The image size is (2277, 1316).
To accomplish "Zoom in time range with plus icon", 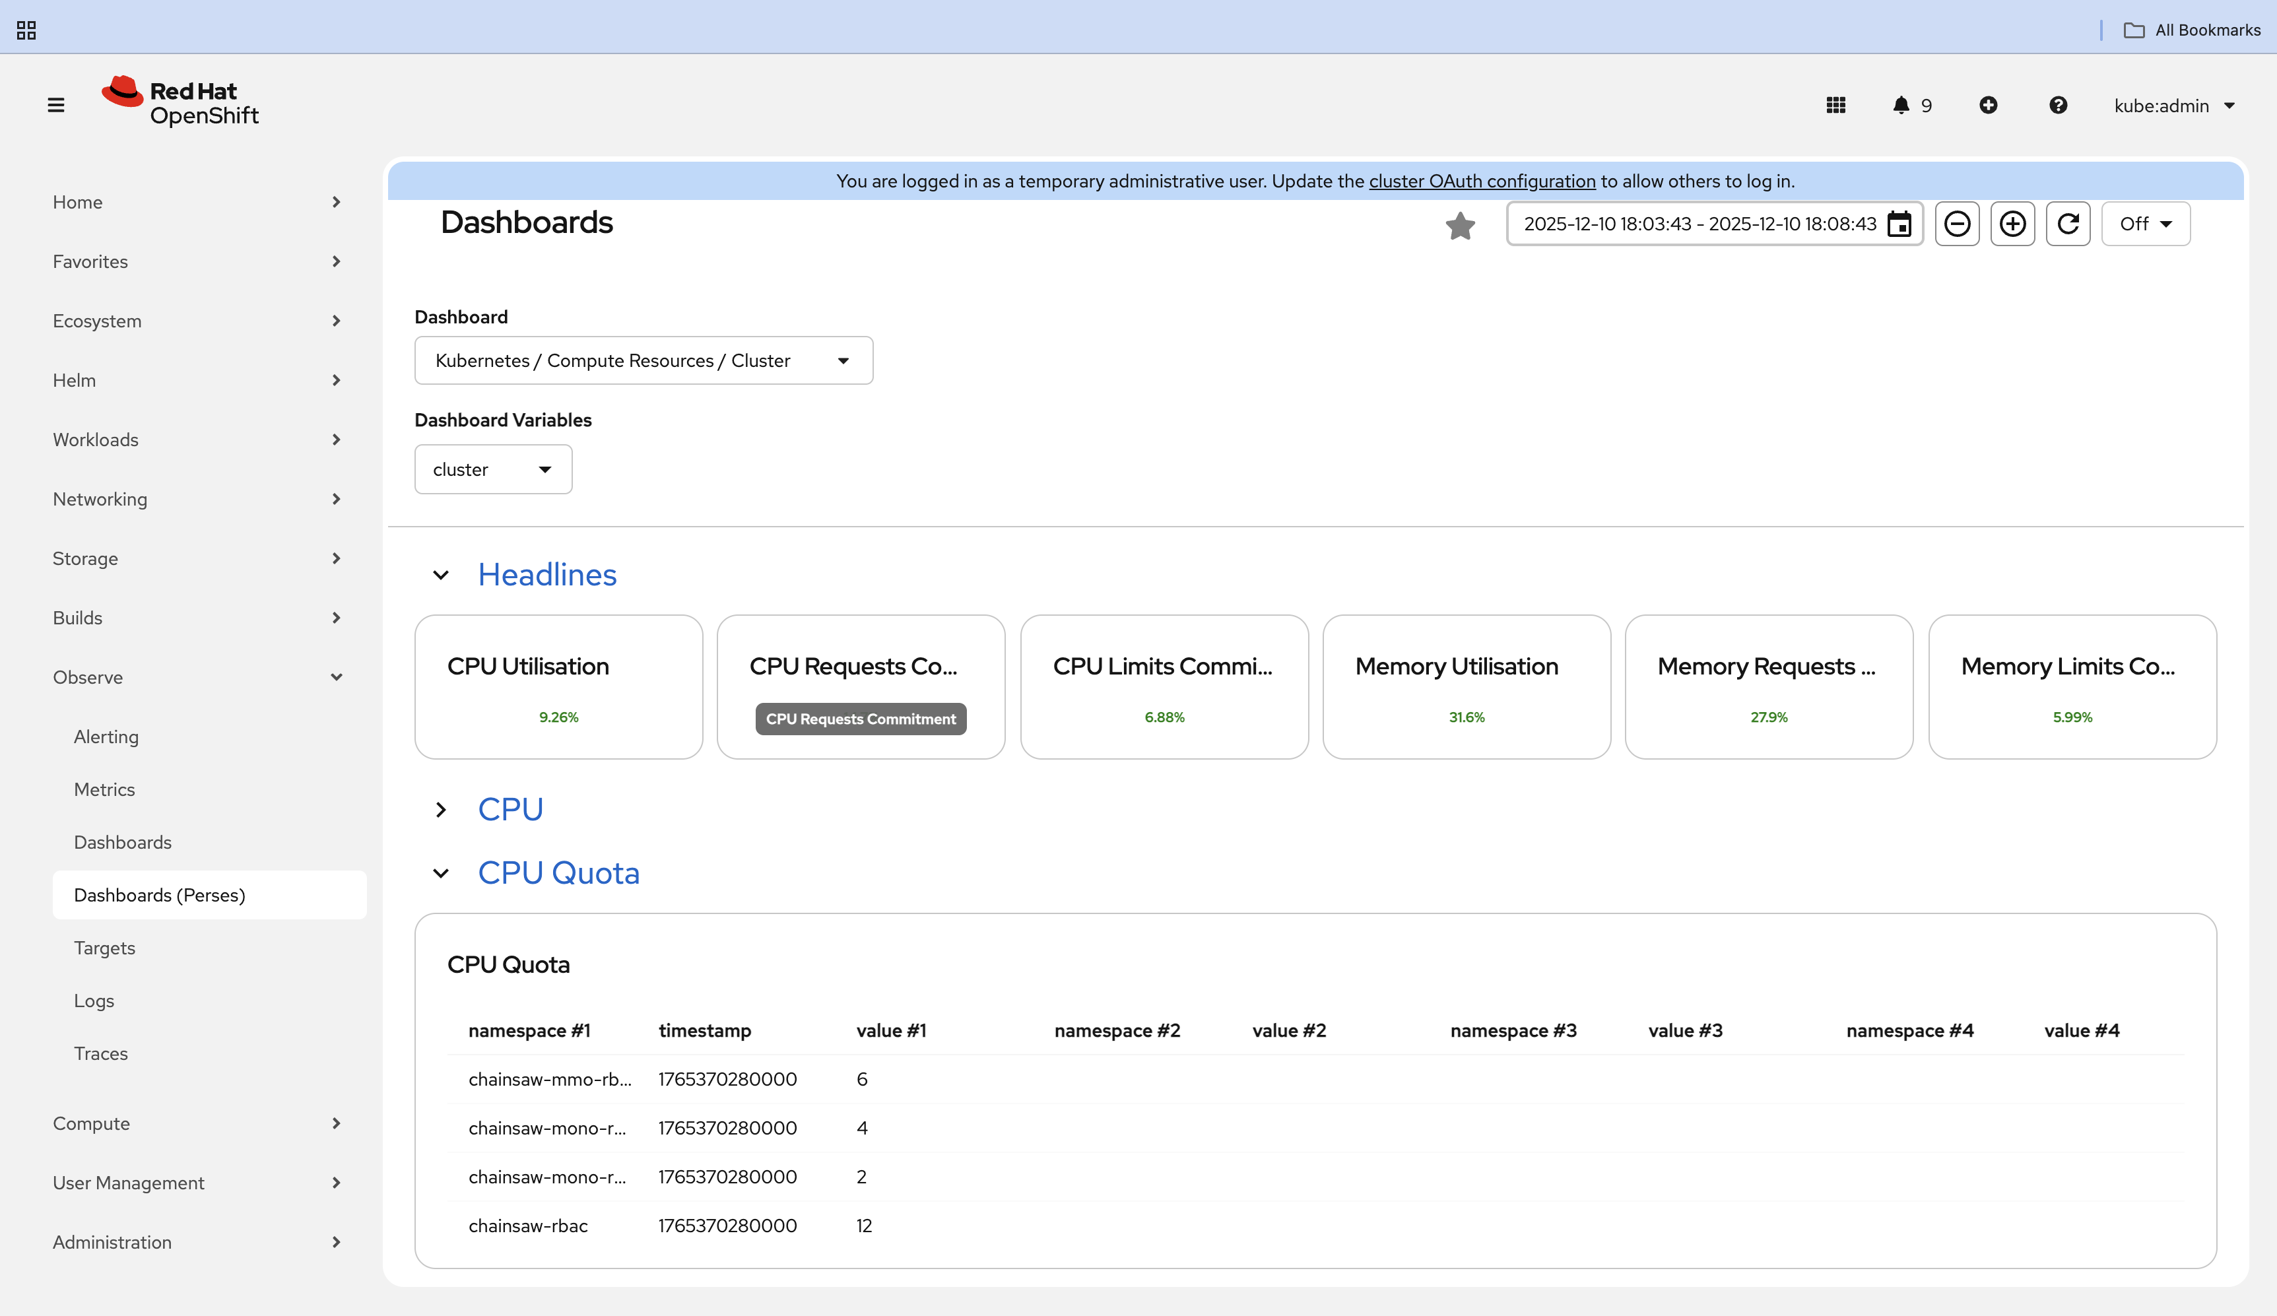I will [x=2012, y=223].
